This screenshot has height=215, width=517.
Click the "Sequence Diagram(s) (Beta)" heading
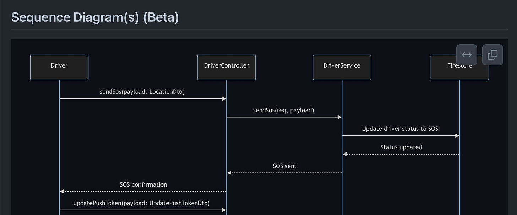(x=95, y=17)
